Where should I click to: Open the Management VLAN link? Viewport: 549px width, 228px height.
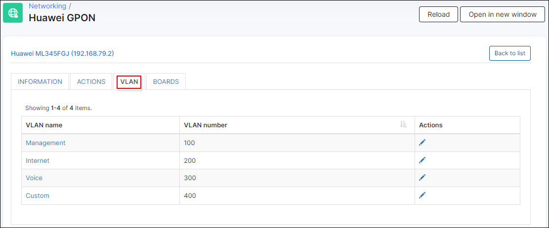point(45,143)
